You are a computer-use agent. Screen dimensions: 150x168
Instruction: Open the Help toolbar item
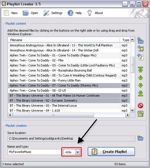pos(75,13)
